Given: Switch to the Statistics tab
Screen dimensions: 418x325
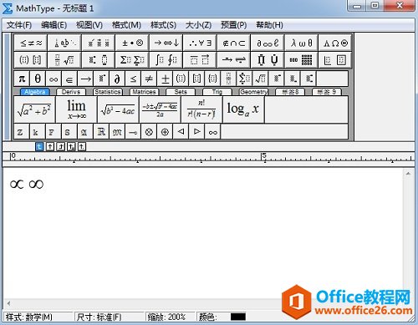Looking at the screenshot, I should click(x=108, y=92).
